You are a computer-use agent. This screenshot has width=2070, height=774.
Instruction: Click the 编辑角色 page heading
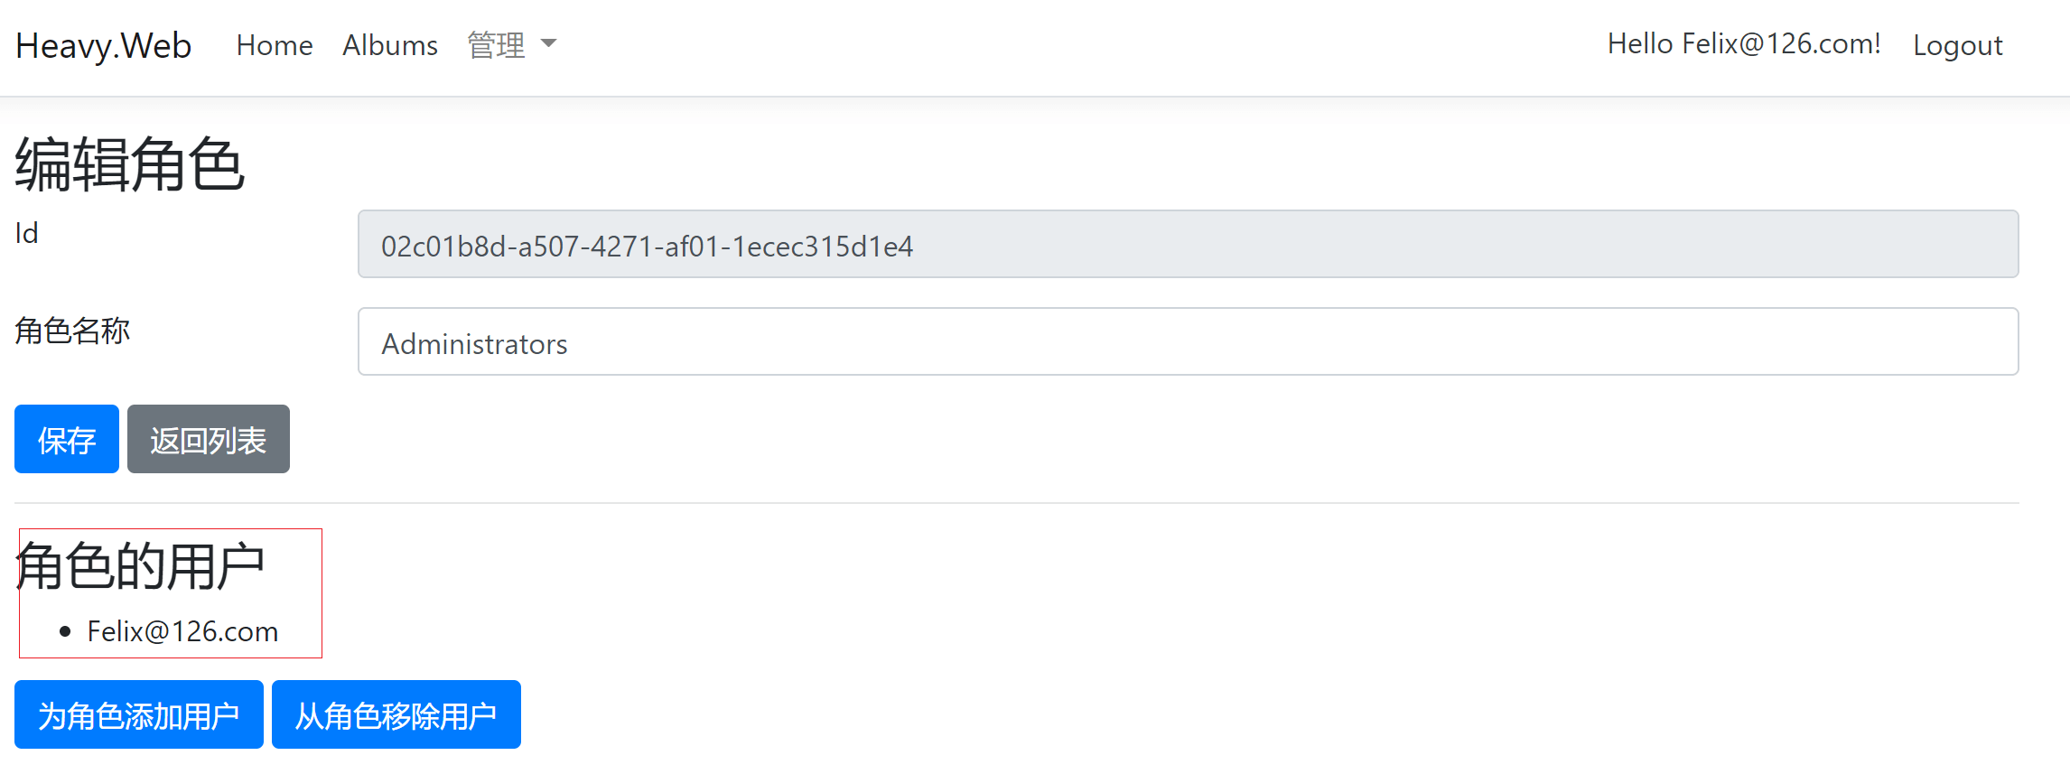tap(129, 164)
